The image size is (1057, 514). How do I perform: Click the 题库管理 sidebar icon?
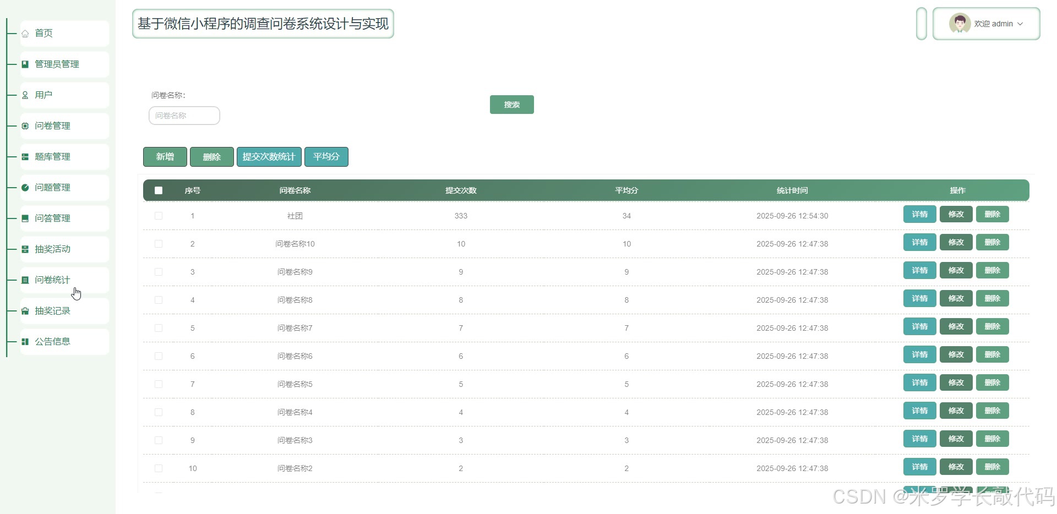[25, 157]
